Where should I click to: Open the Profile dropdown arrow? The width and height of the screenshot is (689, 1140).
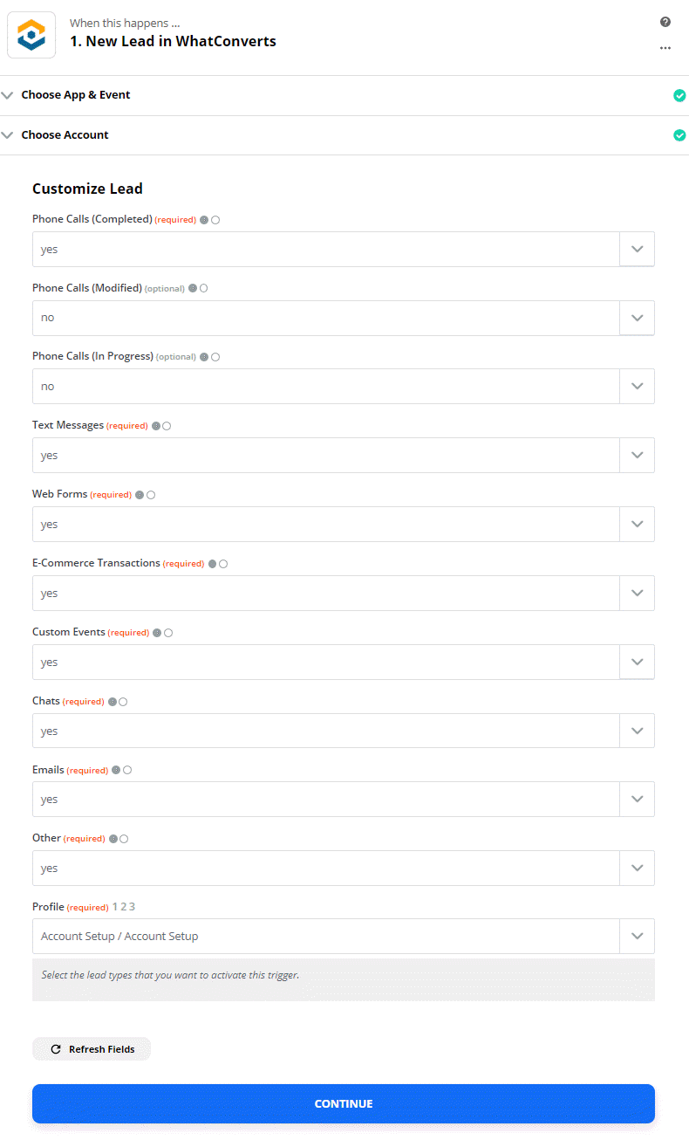tap(637, 936)
